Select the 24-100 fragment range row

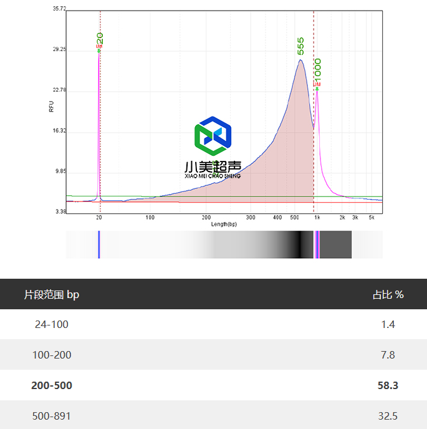(x=52, y=324)
